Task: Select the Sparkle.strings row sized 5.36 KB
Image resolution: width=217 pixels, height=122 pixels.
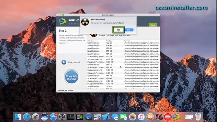Action: 123,46
